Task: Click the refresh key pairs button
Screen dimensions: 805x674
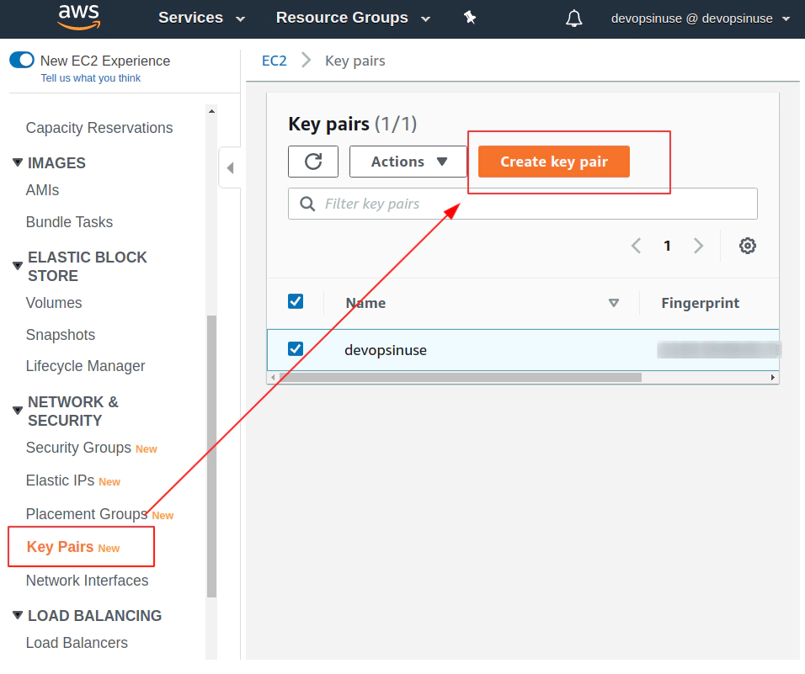Action: point(313,162)
